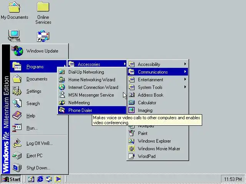Click the Windows Update globe icon
Image resolution: width=246 pixels, height=184 pixels.
17,51
